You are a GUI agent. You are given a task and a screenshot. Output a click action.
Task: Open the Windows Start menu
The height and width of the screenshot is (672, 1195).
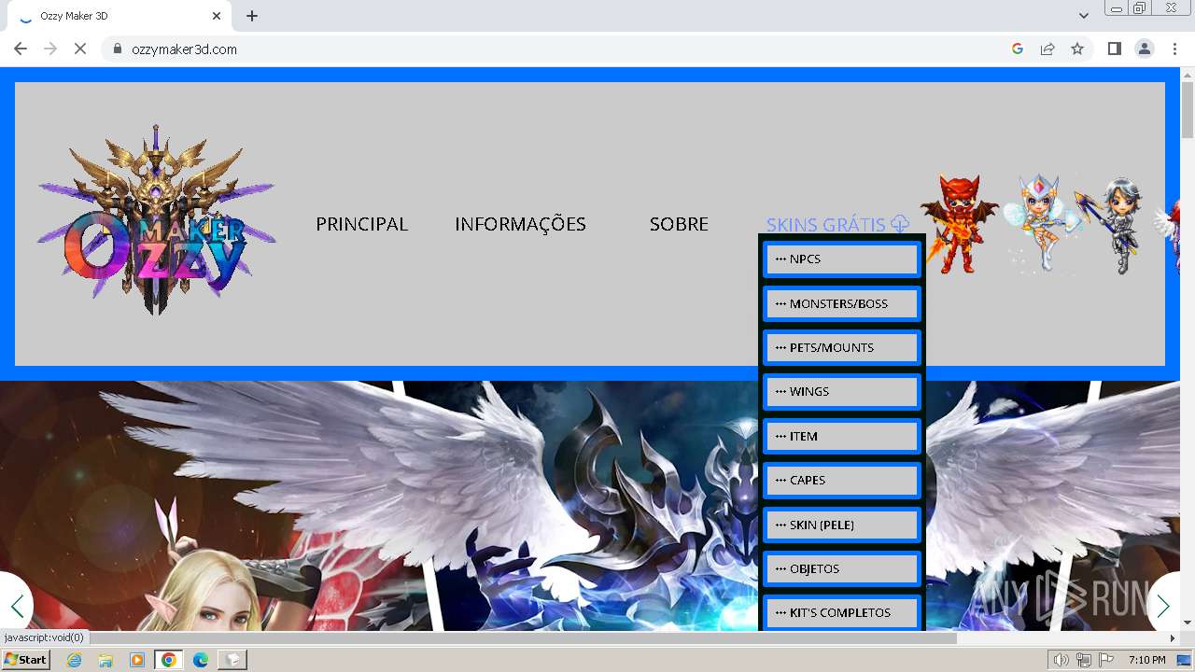[25, 660]
